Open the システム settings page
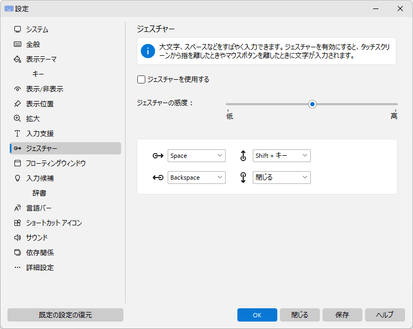This screenshot has height=329, width=413. [65, 29]
